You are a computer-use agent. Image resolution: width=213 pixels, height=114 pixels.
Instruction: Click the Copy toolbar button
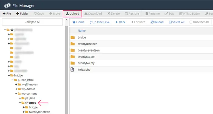pyautogui.click(x=39, y=14)
